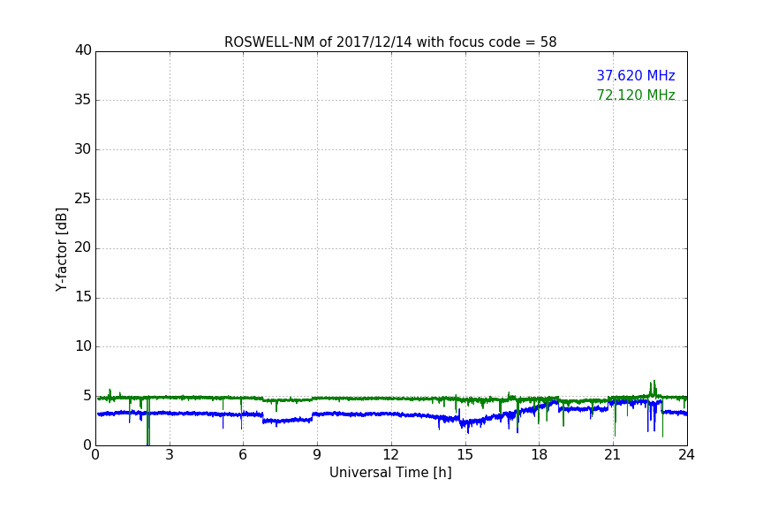Click the green spike dropping to zero near hour 2
The height and width of the screenshot is (509, 763).
pyautogui.click(x=148, y=422)
